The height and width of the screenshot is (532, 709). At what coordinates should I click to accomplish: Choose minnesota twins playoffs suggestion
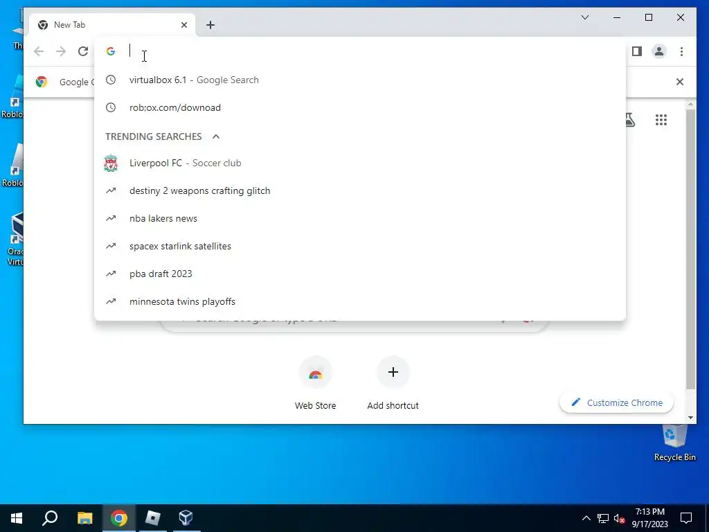(x=360, y=301)
